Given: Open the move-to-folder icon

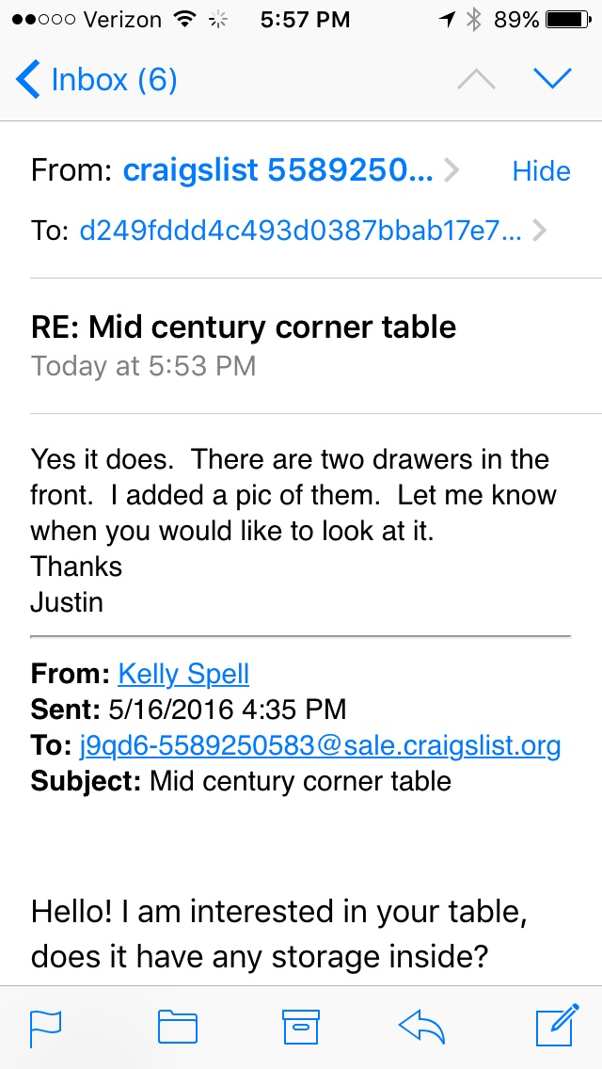Looking at the screenshot, I should [177, 1027].
